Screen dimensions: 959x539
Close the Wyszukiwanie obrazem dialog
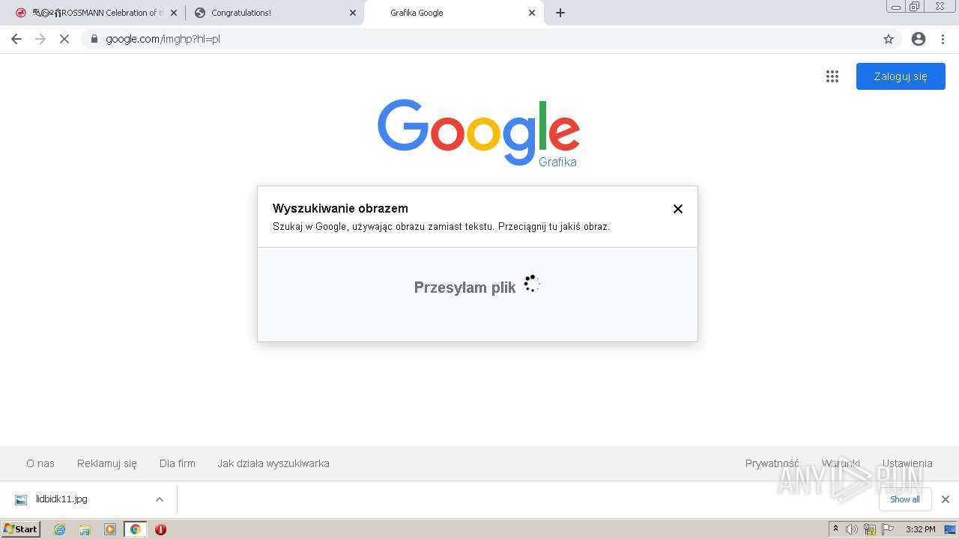pos(678,209)
